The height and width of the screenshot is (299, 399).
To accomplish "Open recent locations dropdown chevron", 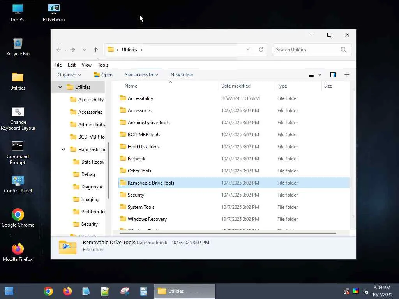I will [x=84, y=50].
